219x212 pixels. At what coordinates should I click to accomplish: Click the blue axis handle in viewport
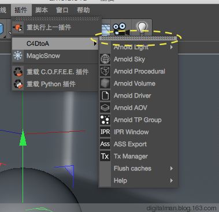(x=69, y=170)
